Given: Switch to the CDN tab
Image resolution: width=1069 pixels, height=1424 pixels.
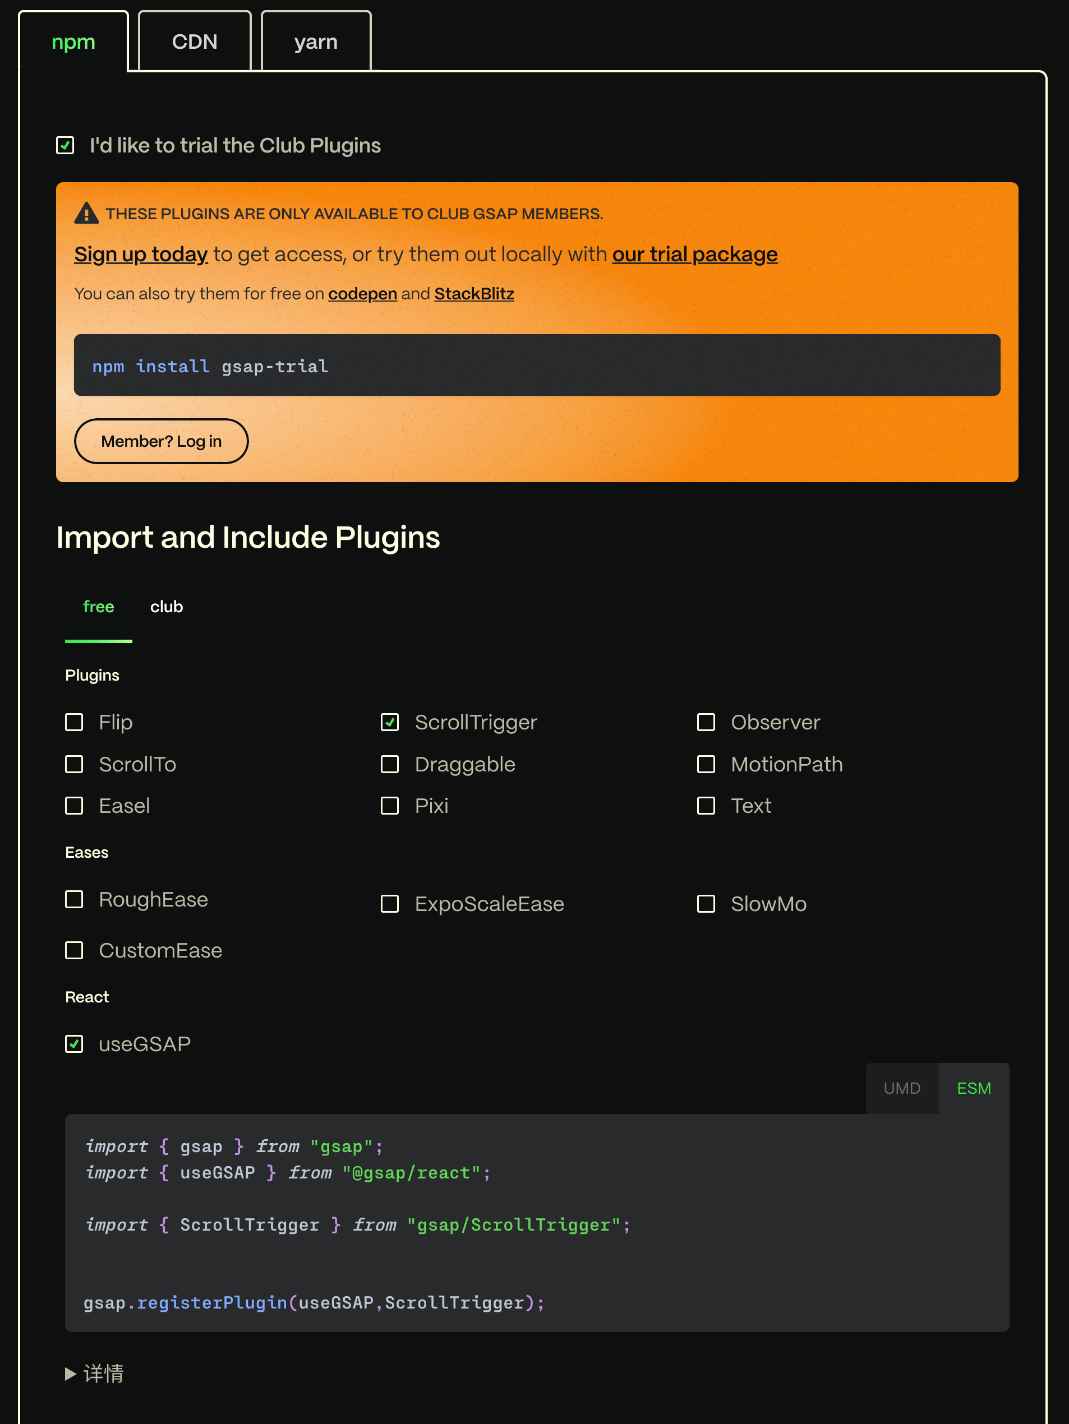Looking at the screenshot, I should click(x=195, y=41).
